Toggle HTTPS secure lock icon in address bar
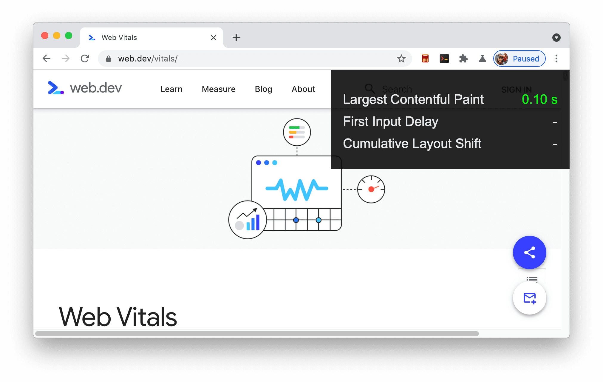 coord(108,58)
